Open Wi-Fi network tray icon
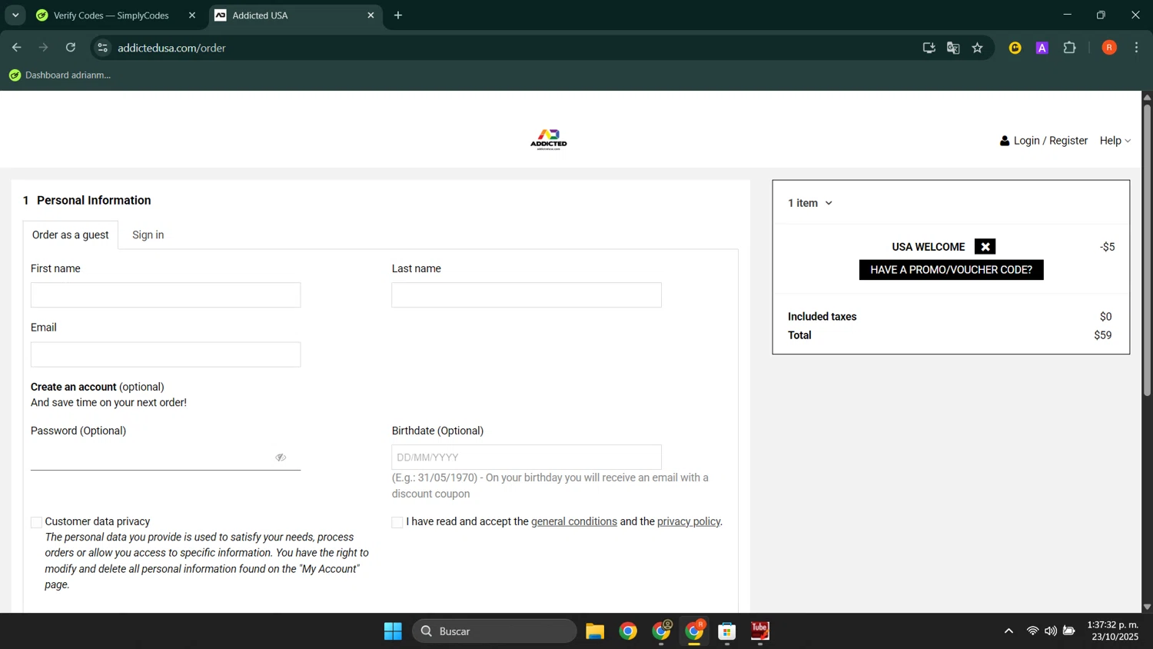The height and width of the screenshot is (649, 1153). tap(1032, 631)
